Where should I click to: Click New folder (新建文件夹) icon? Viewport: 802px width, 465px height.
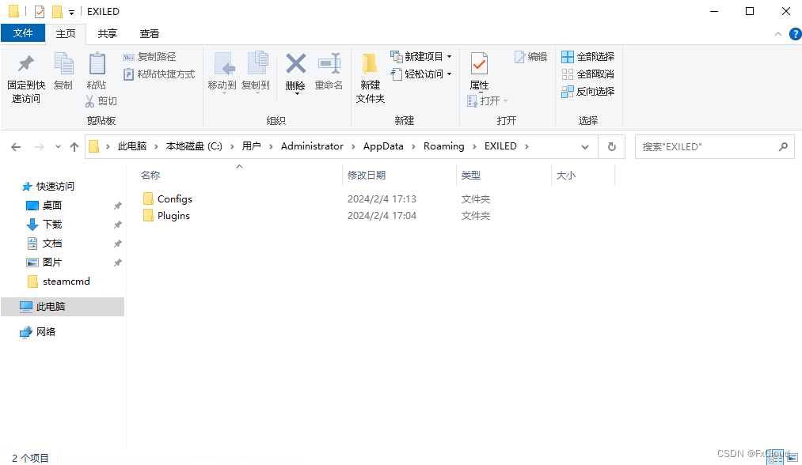coord(370,64)
